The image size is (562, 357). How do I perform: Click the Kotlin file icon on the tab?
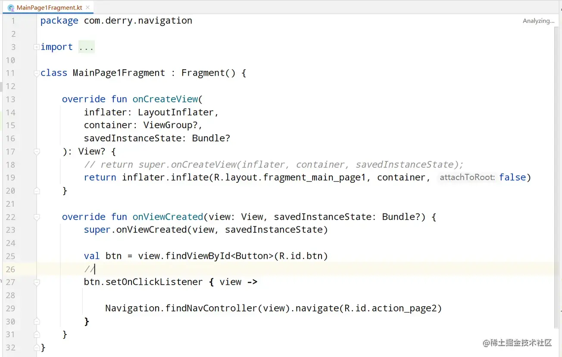[11, 8]
